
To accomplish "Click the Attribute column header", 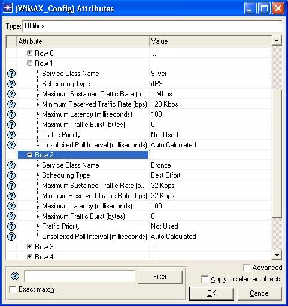I will point(83,41).
